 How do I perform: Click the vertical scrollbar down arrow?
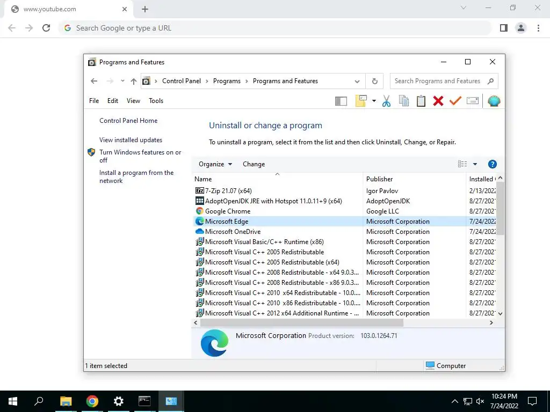(501, 314)
